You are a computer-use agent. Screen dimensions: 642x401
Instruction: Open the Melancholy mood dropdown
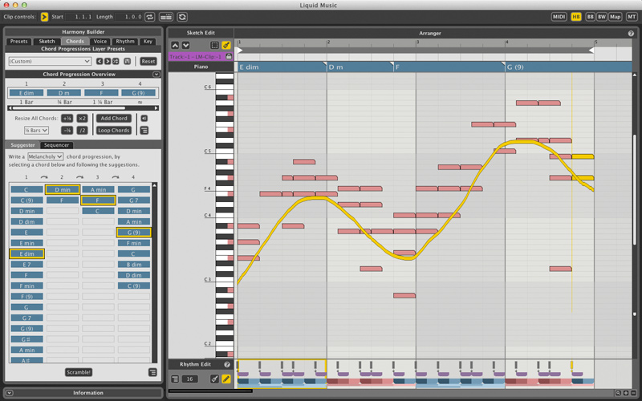coord(45,156)
